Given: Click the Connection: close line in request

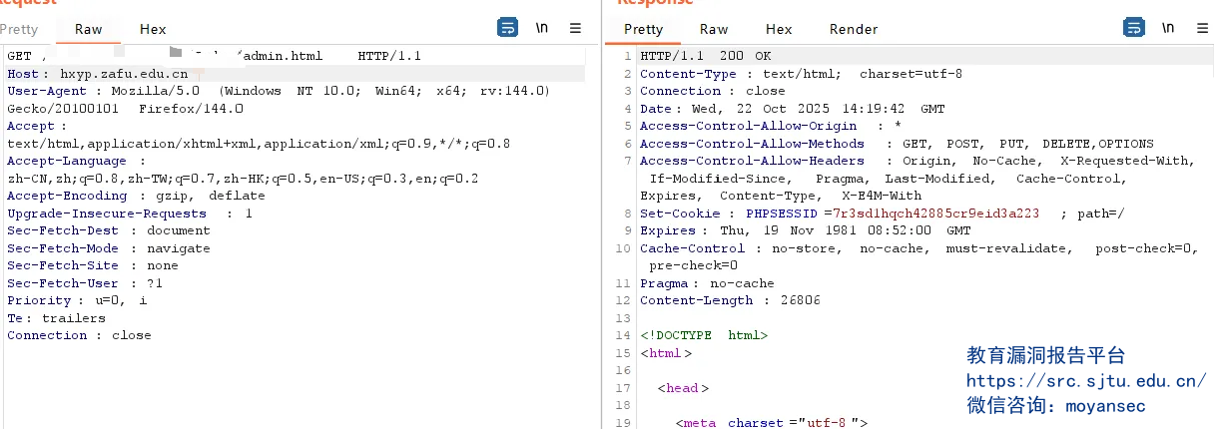Looking at the screenshot, I should coord(79,335).
